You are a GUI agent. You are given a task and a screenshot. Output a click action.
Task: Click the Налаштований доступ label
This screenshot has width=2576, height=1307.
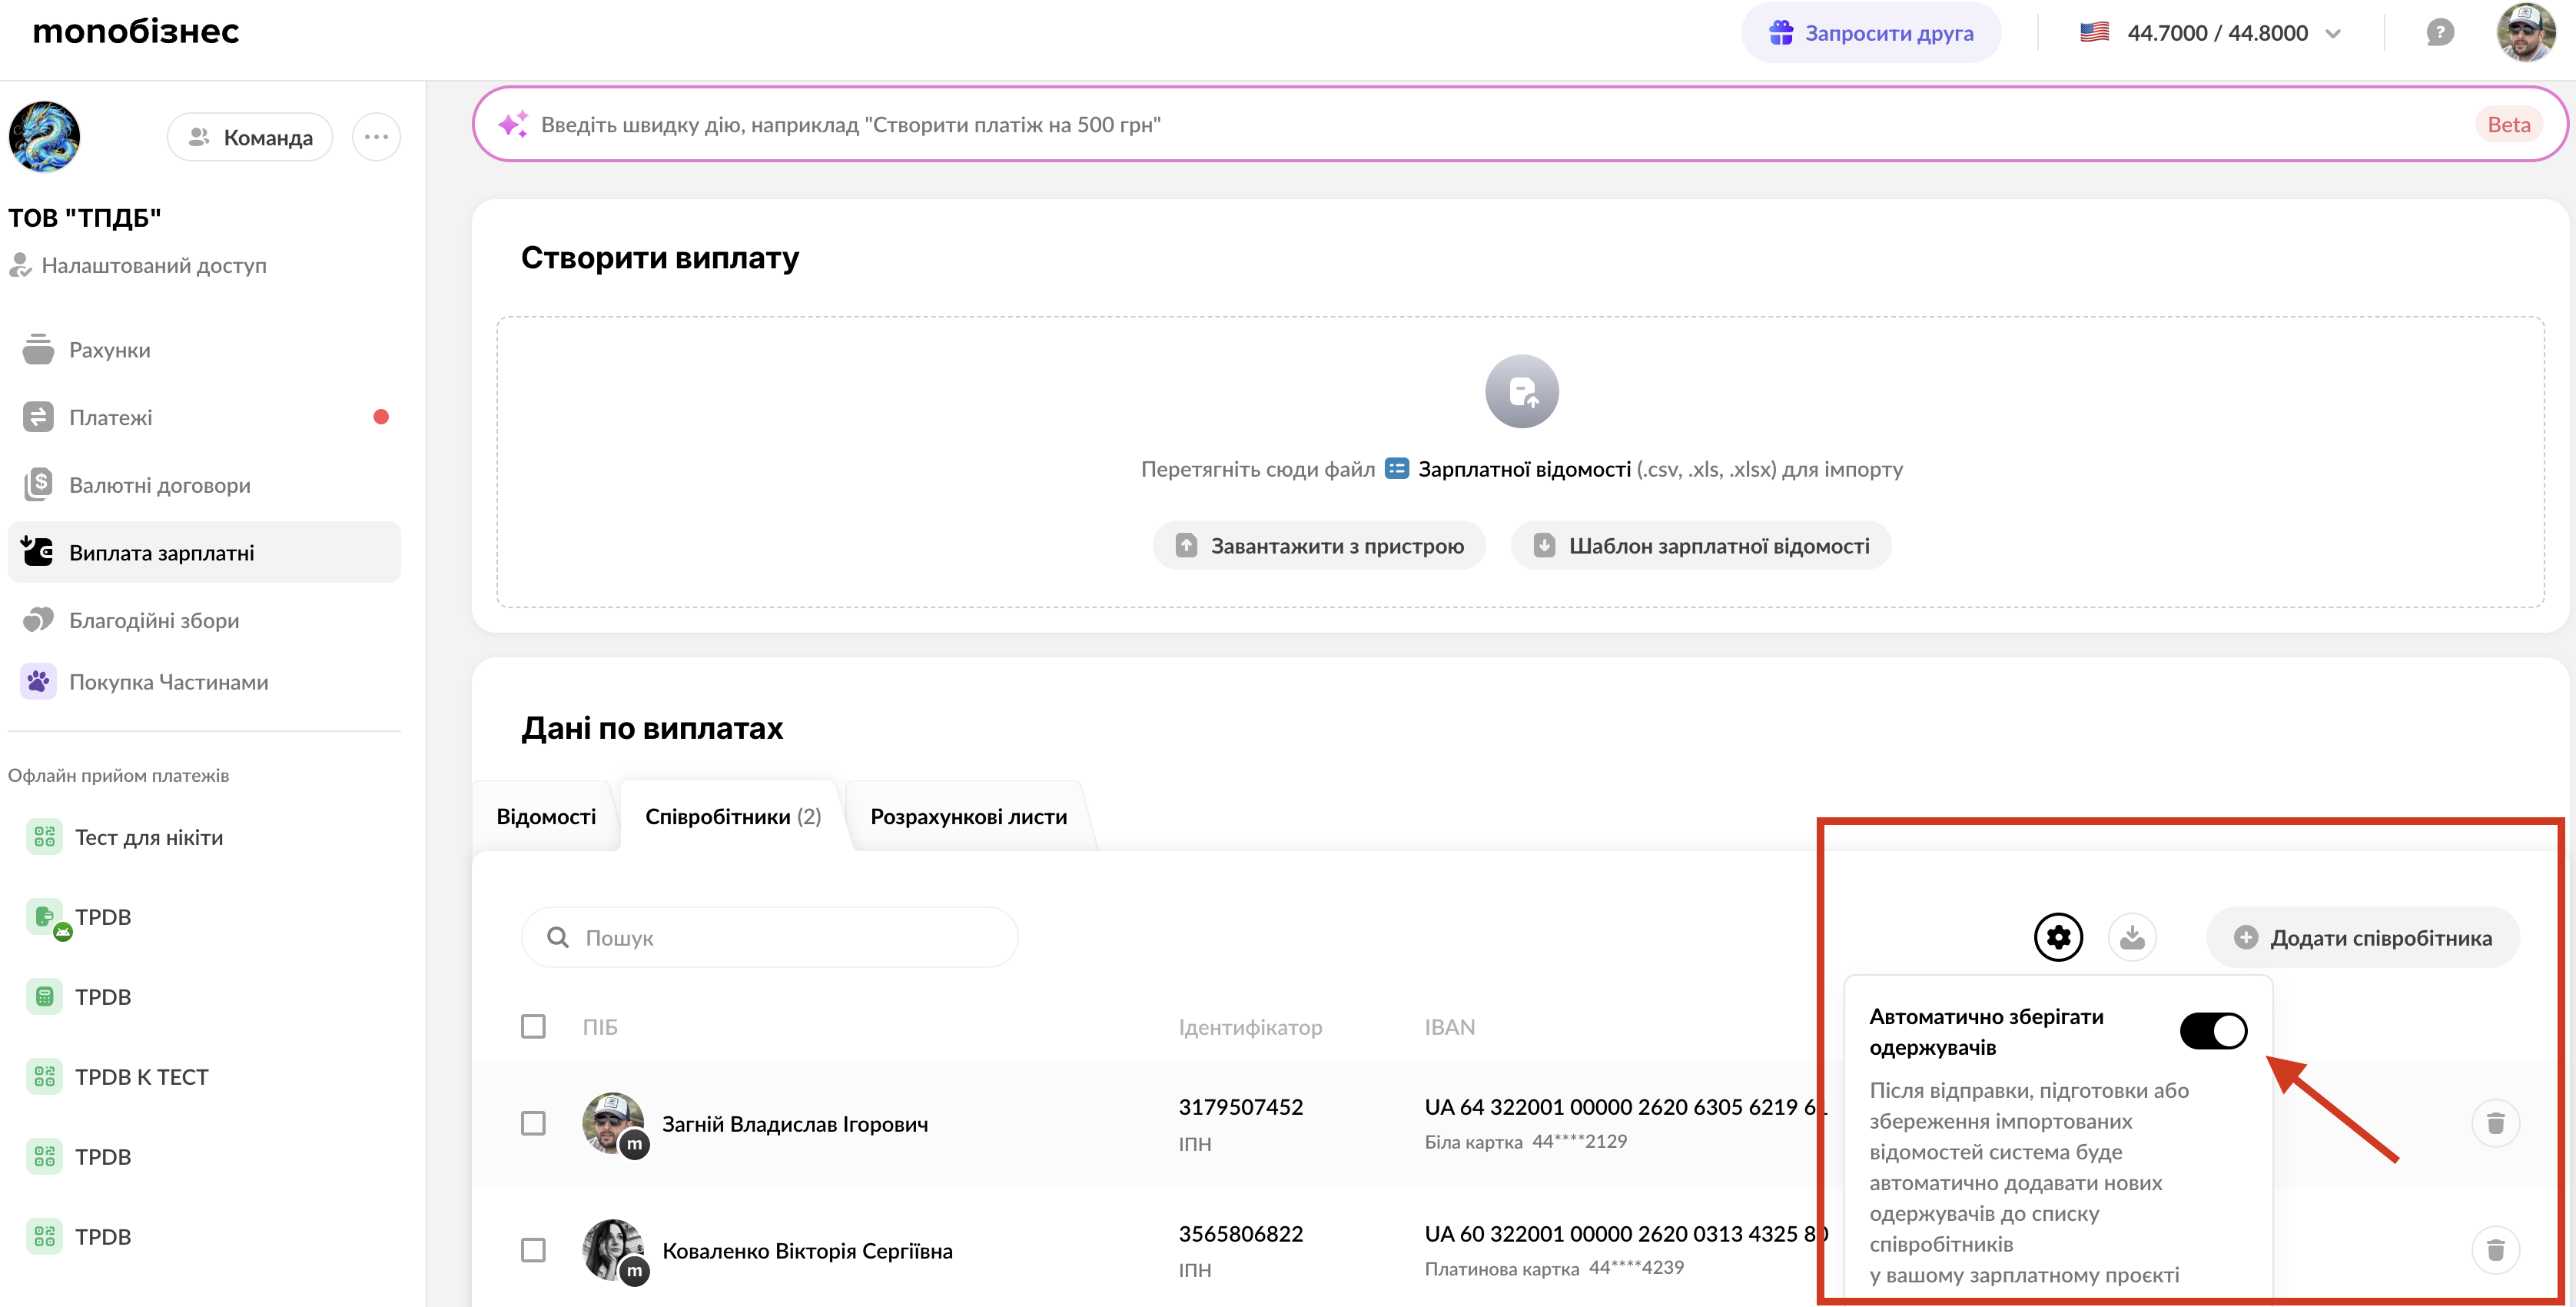tap(154, 266)
